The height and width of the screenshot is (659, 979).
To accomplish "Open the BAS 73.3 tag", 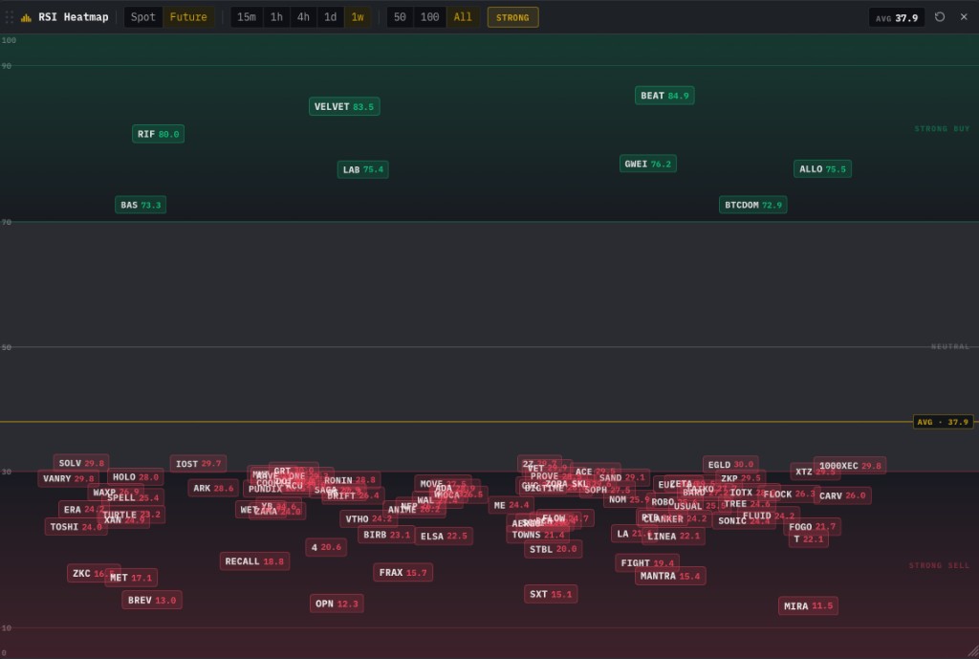I will [x=141, y=205].
